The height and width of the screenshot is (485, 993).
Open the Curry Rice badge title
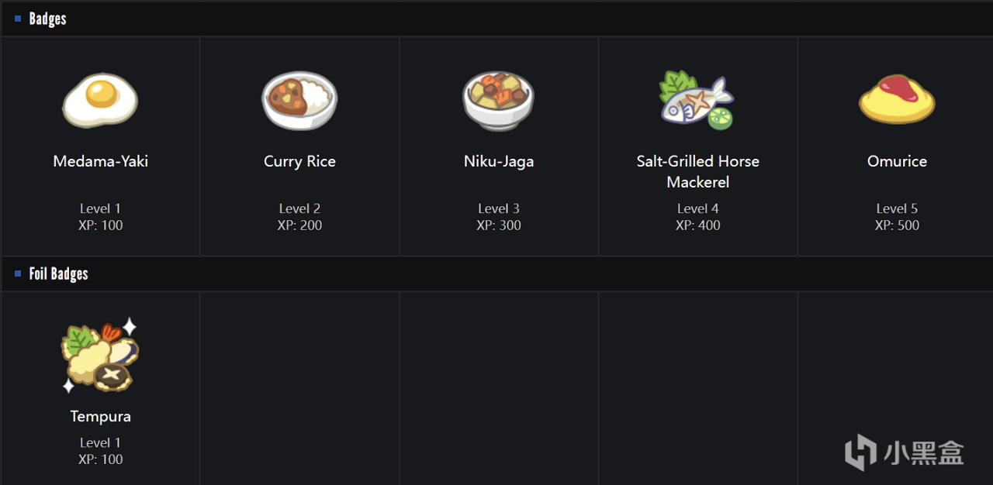point(299,161)
